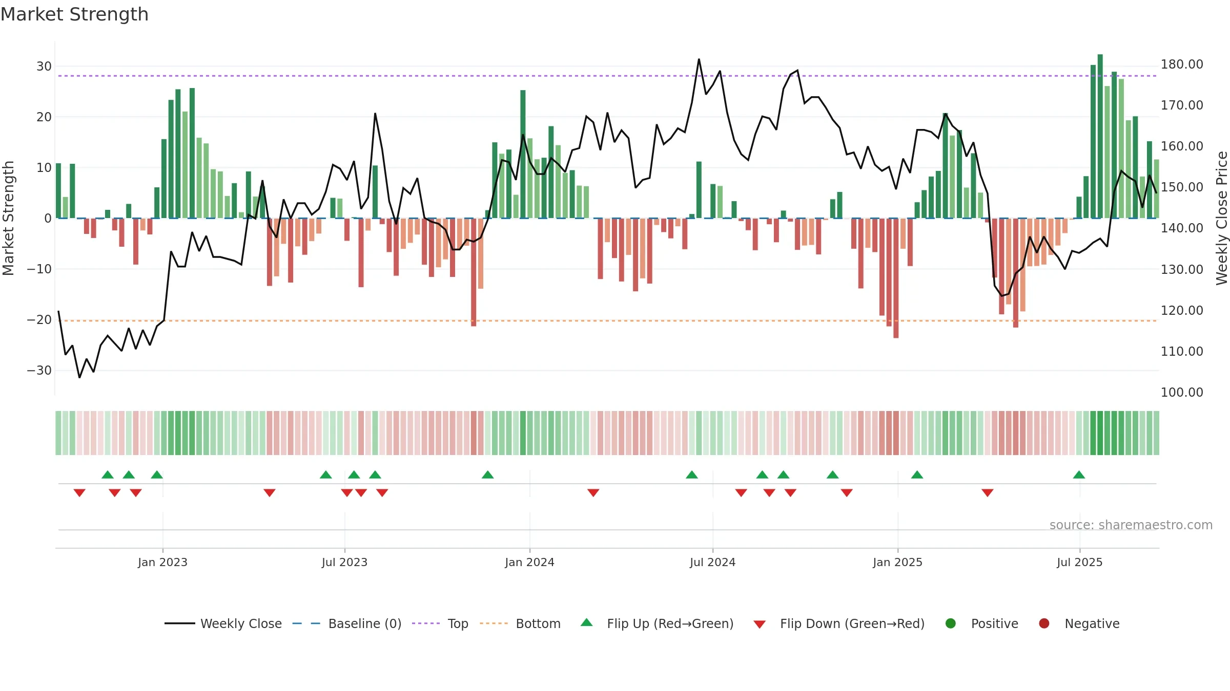The height and width of the screenshot is (691, 1230).
Task: Click the deepest red Market Strength bar
Action: point(896,278)
